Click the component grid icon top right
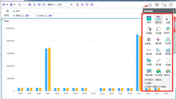 (x=157, y=5)
